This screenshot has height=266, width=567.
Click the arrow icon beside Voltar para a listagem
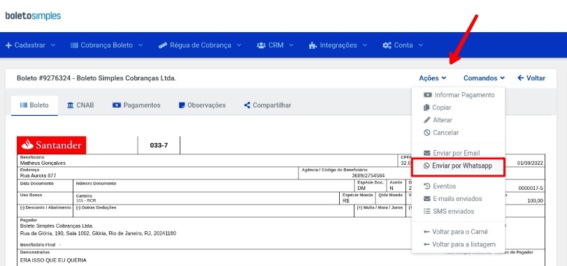pyautogui.click(x=426, y=244)
